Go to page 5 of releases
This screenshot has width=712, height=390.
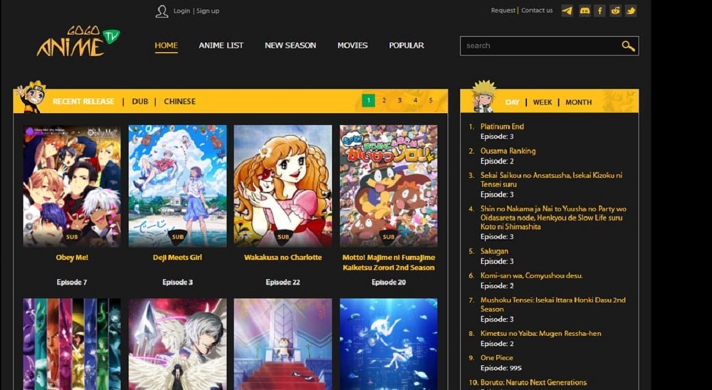431,100
